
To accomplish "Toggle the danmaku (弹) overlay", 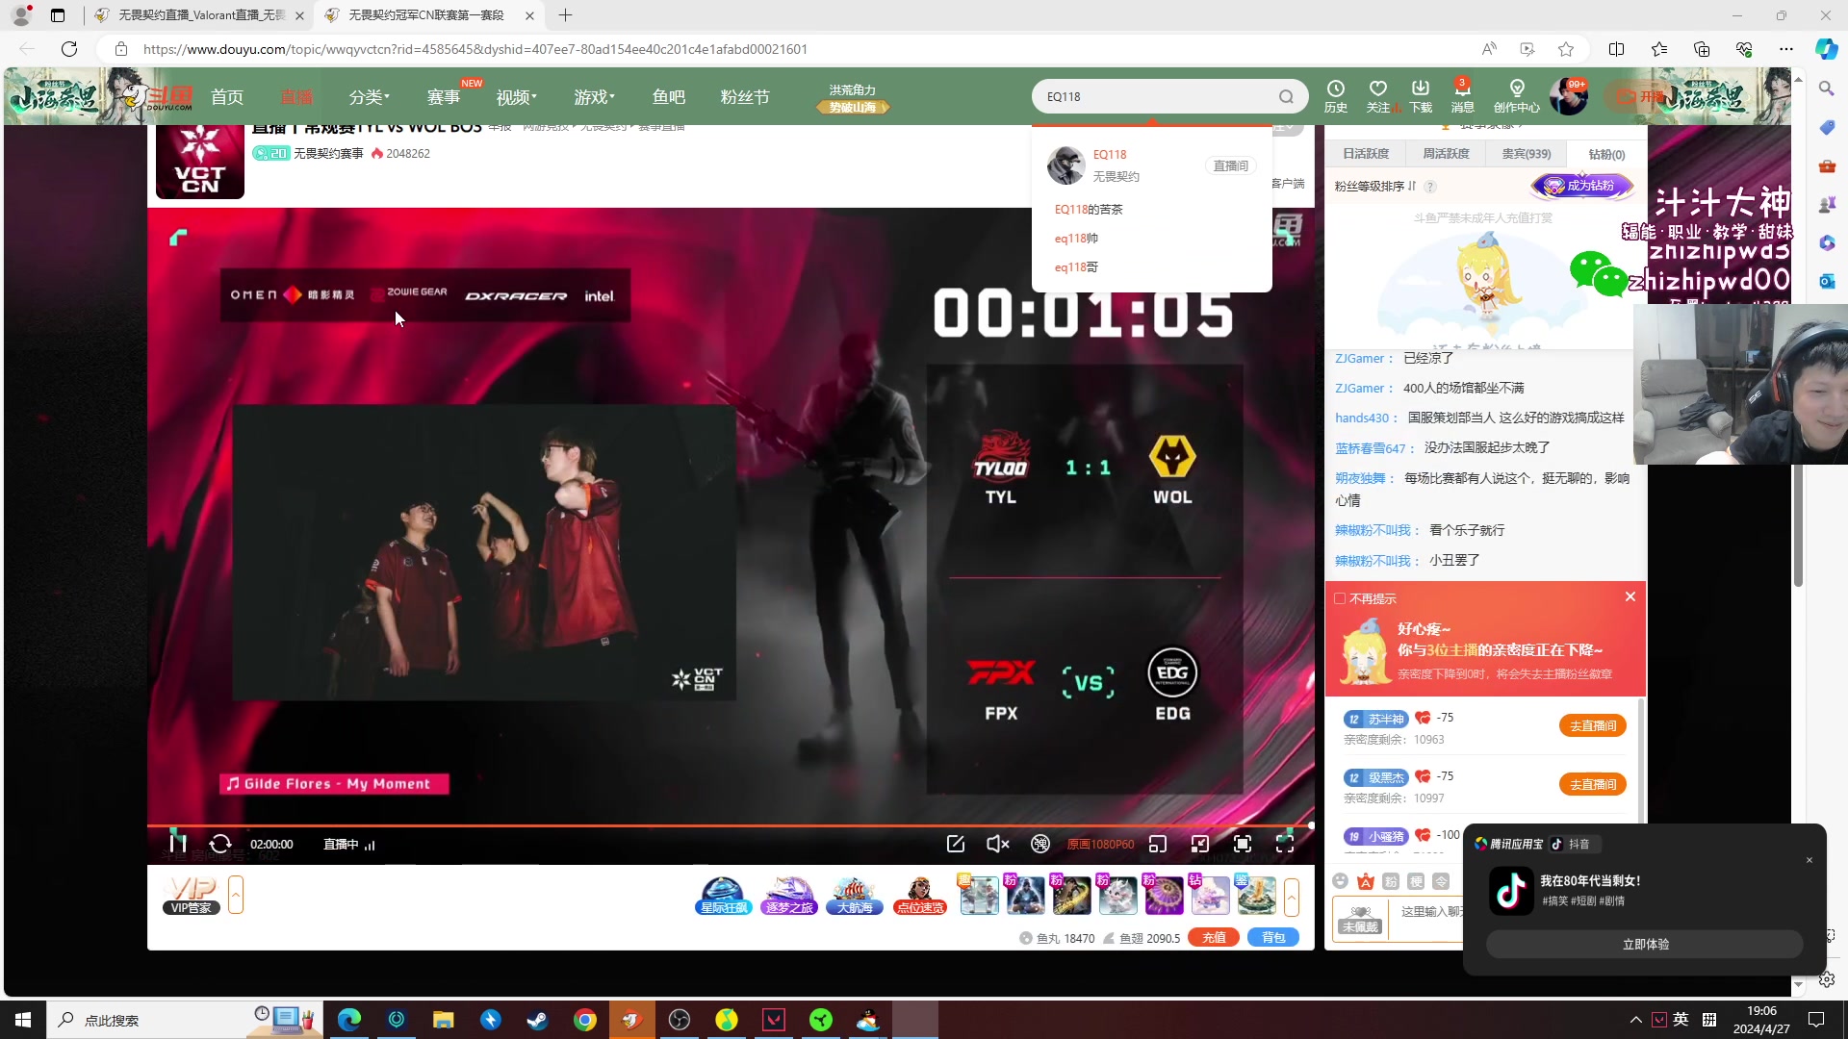I will 1040,844.
